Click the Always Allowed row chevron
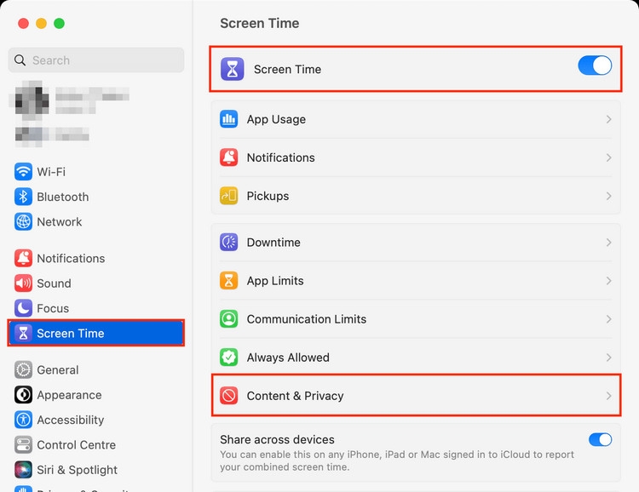The width and height of the screenshot is (639, 492). click(608, 358)
